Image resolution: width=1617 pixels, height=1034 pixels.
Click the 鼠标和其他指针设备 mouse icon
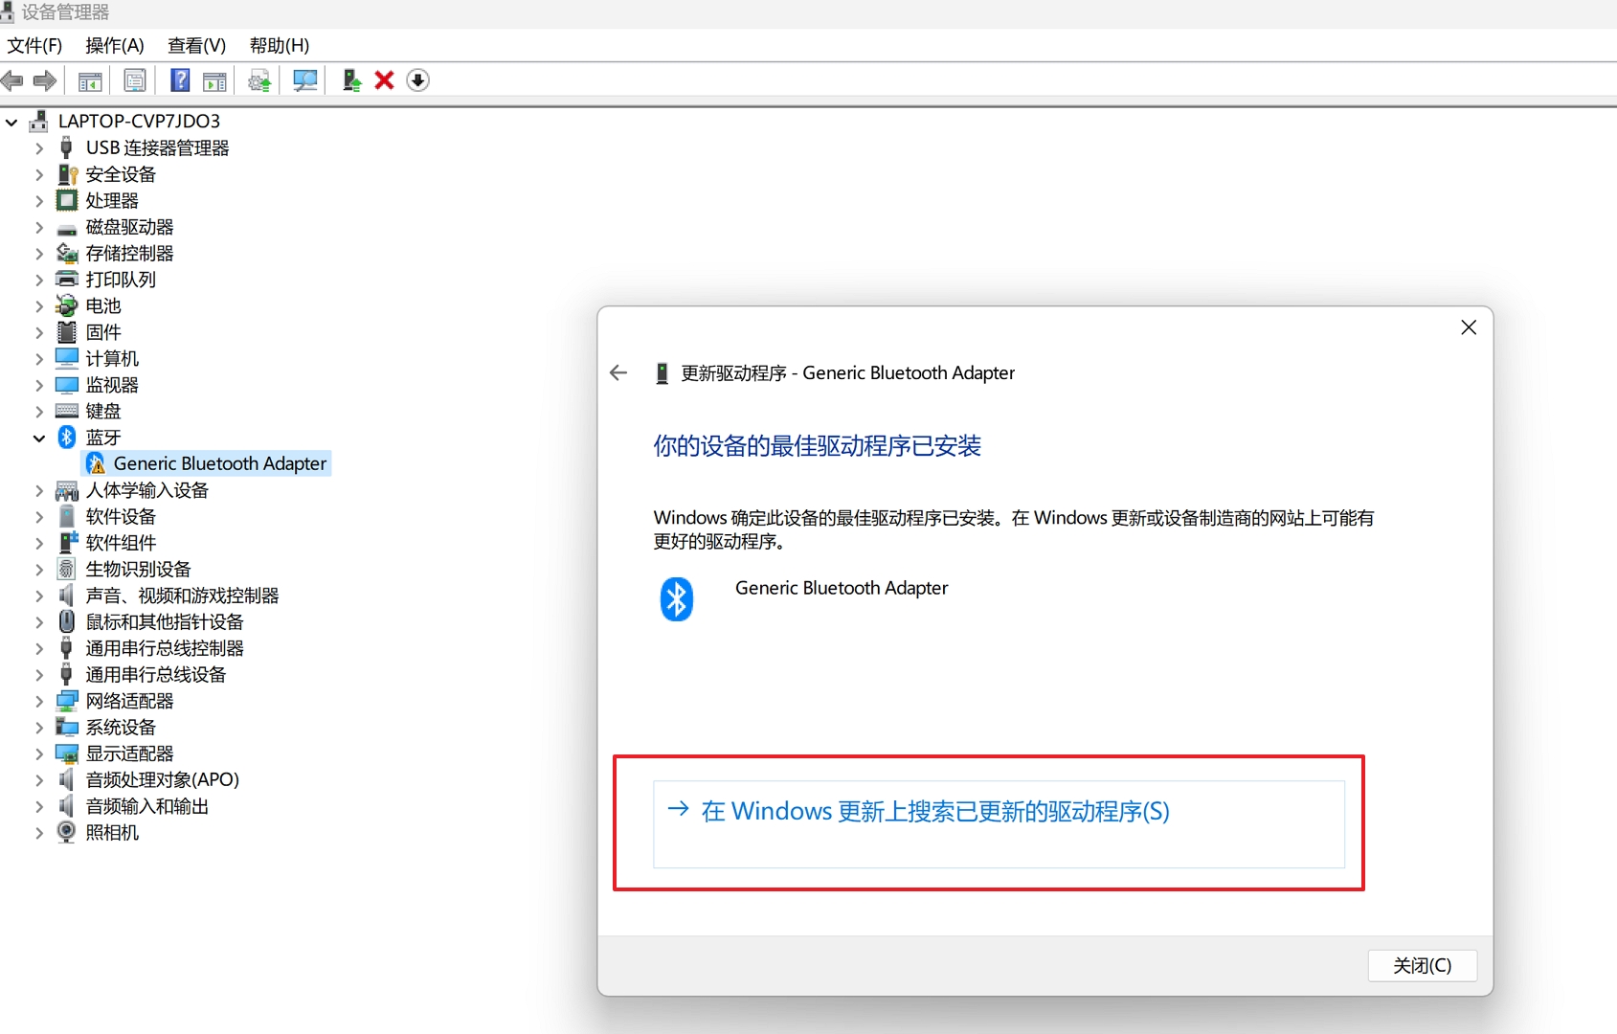pos(66,621)
